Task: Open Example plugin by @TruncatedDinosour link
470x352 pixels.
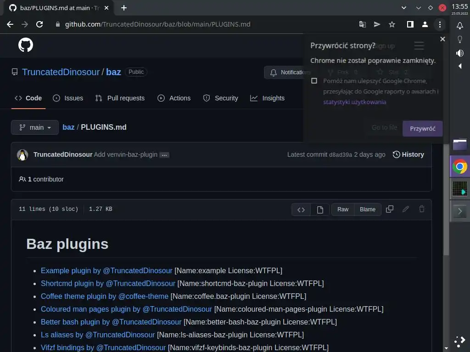Action: pyautogui.click(x=106, y=270)
